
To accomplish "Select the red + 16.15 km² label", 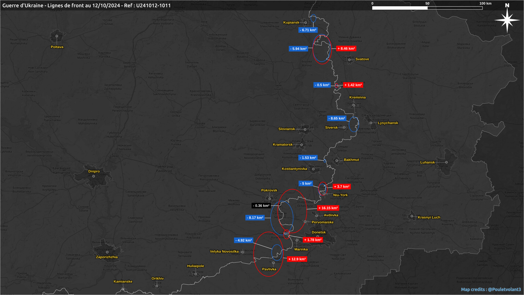I will [x=328, y=208].
